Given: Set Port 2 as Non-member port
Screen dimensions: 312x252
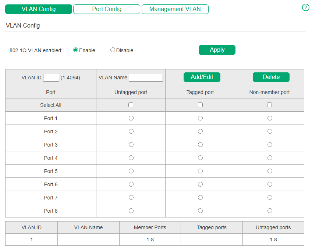Looking at the screenshot, I should coord(270,132).
